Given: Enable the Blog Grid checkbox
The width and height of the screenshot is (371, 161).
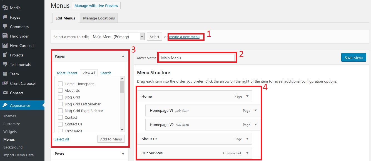Looking at the screenshot, I should 60,97.
